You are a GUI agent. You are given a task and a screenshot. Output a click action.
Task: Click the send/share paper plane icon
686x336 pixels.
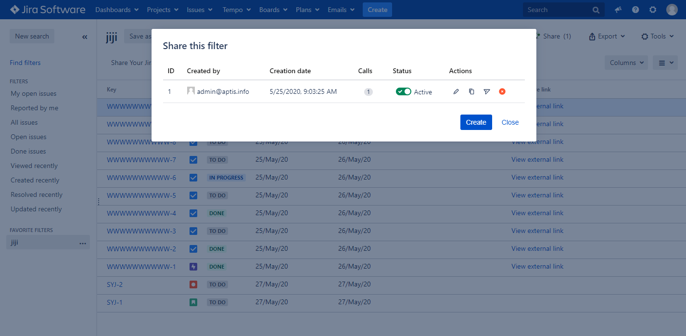tap(487, 91)
